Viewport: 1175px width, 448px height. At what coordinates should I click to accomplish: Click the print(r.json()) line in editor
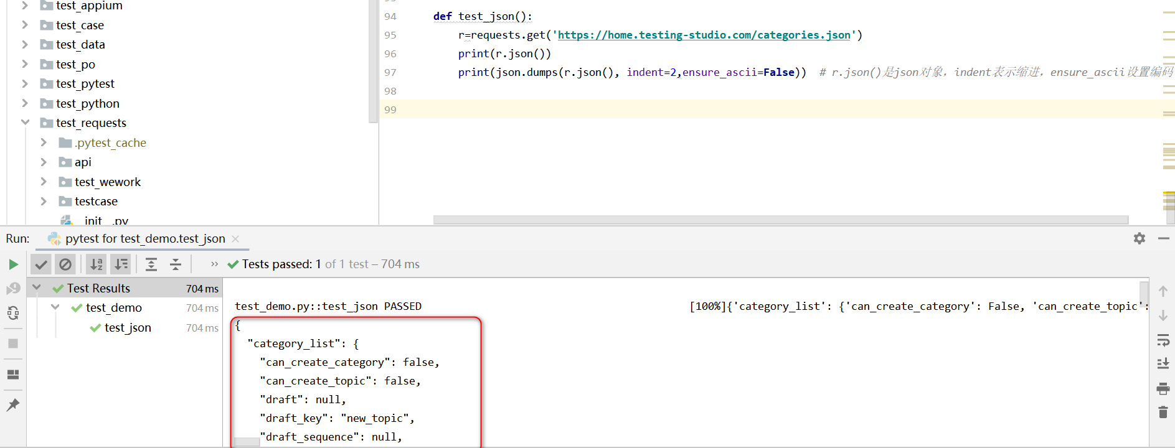click(504, 54)
